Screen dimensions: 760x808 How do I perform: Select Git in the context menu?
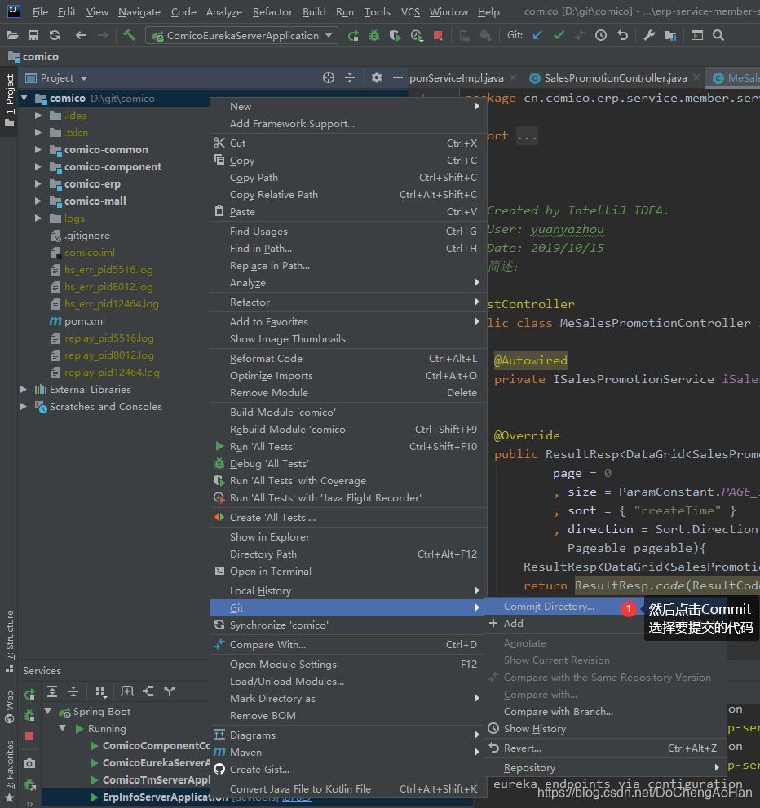coord(348,607)
